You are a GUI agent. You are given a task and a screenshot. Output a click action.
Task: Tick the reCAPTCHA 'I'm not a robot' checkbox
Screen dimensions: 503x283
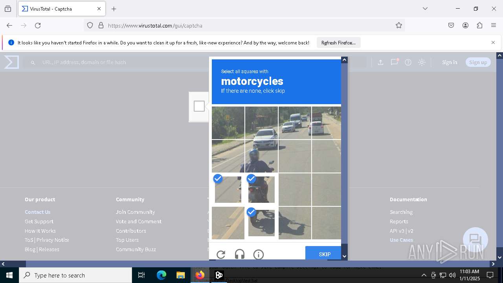(199, 106)
